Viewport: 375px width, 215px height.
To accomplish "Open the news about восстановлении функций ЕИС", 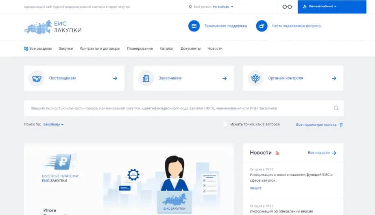I will 291,177.
